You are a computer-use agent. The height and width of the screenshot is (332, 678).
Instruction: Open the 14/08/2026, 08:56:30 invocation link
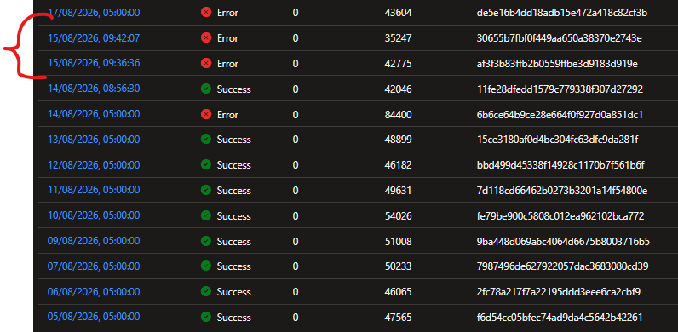(x=94, y=89)
